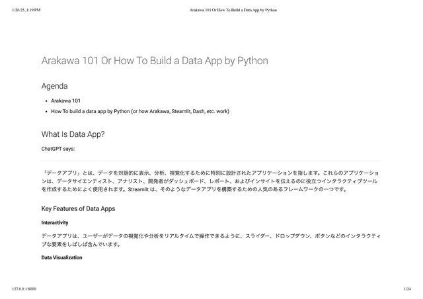Click the Data Visualization subheading

click(61, 257)
